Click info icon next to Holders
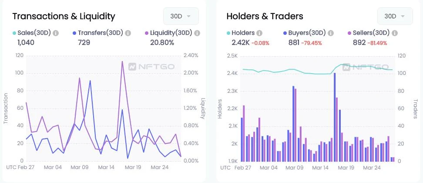The height and width of the screenshot is (183, 423). coord(259,33)
